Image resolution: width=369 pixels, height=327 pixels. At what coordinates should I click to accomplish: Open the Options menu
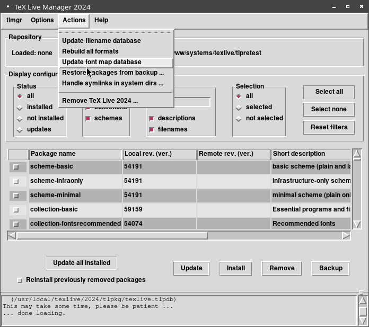42,20
